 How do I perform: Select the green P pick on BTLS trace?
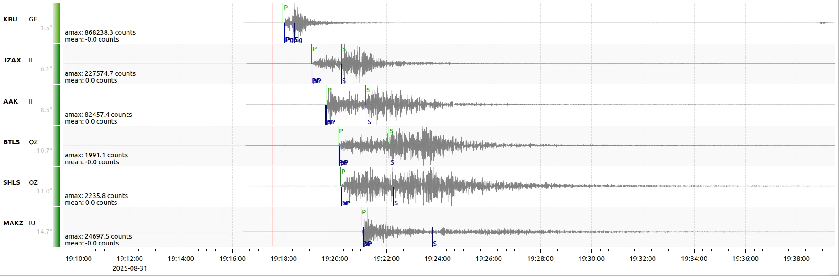click(x=340, y=131)
